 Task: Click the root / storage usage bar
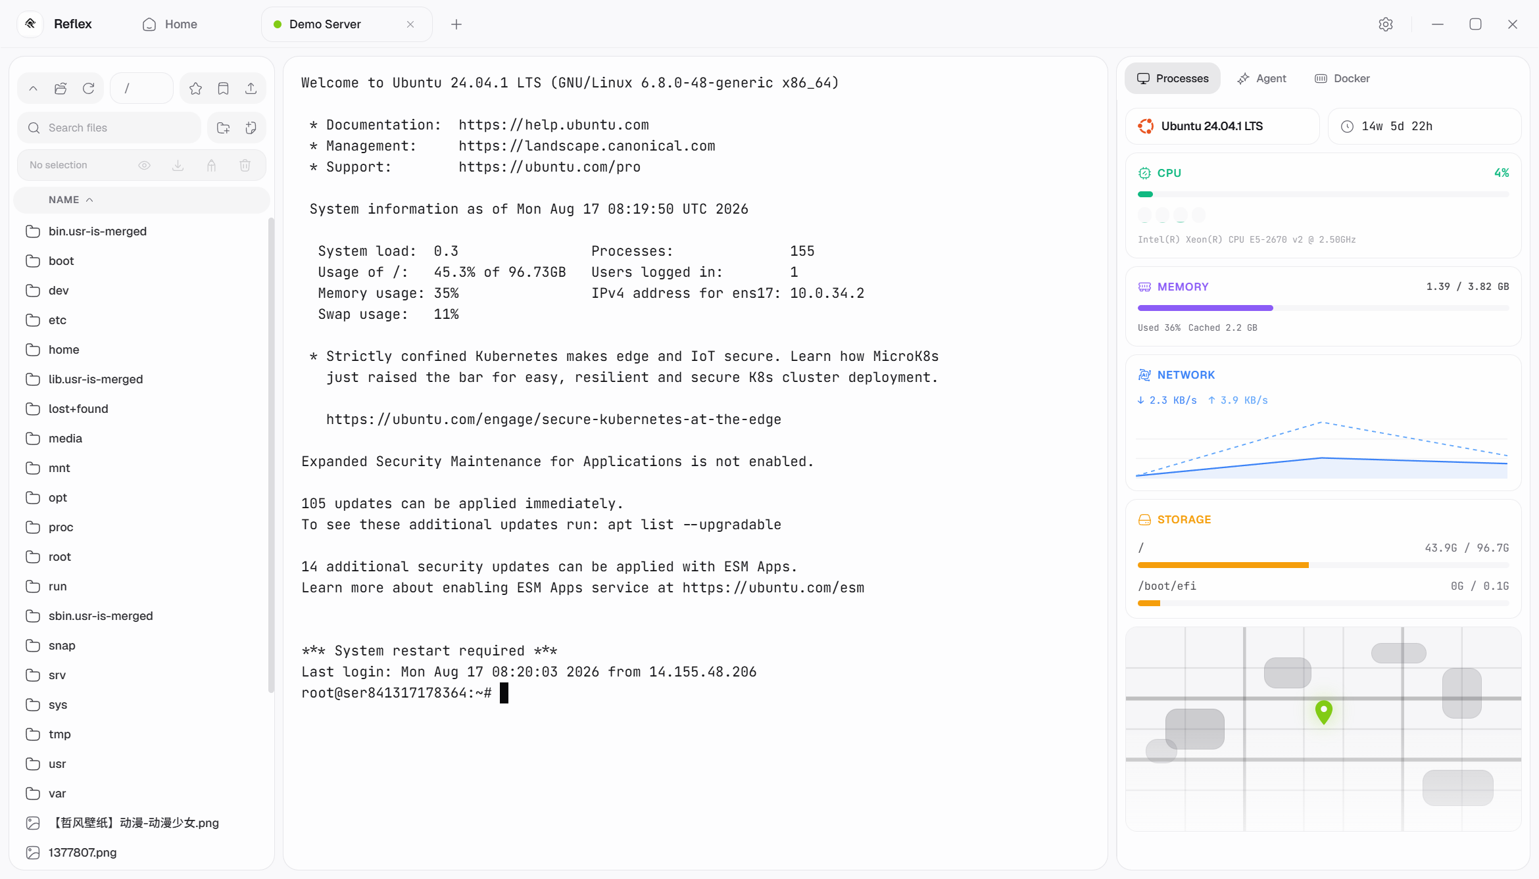(1323, 565)
